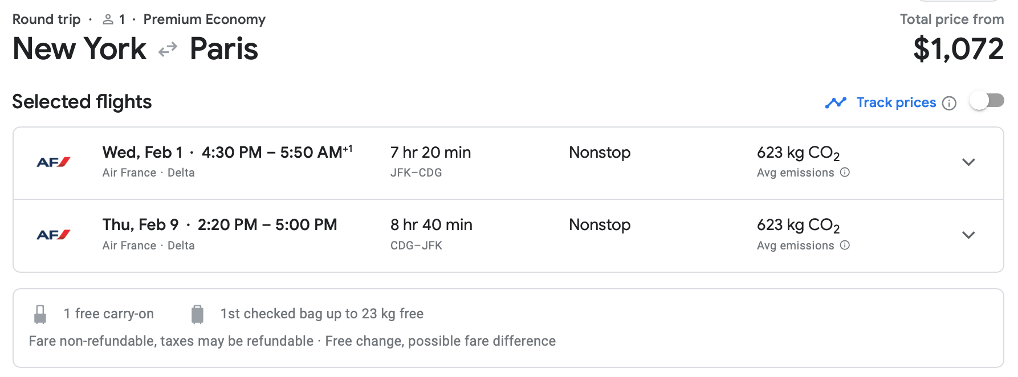Viewport: 1018px width, 377px height.
Task: Click the 623 kg CO2 outbound emissions text
Action: [798, 153]
